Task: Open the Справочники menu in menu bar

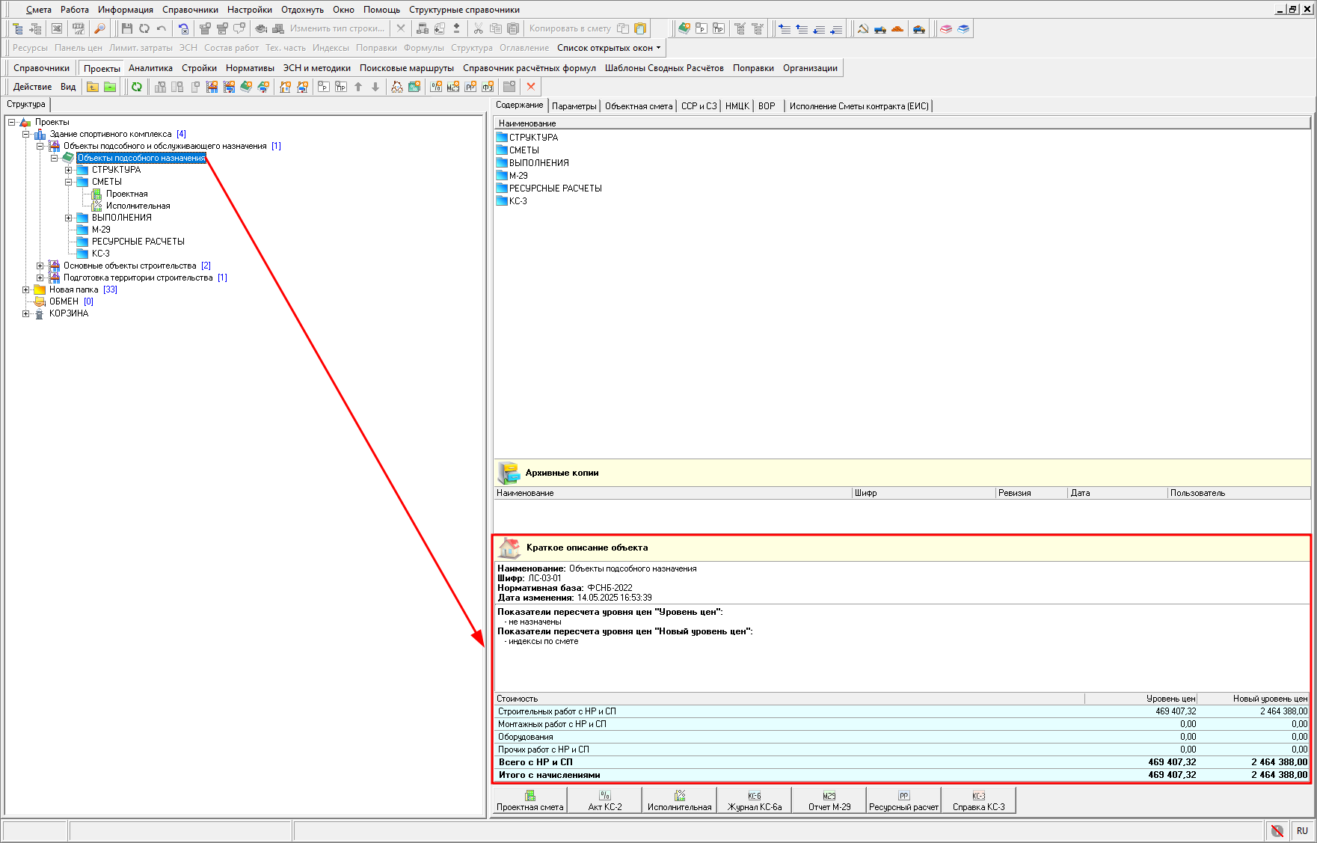Action: click(x=190, y=10)
